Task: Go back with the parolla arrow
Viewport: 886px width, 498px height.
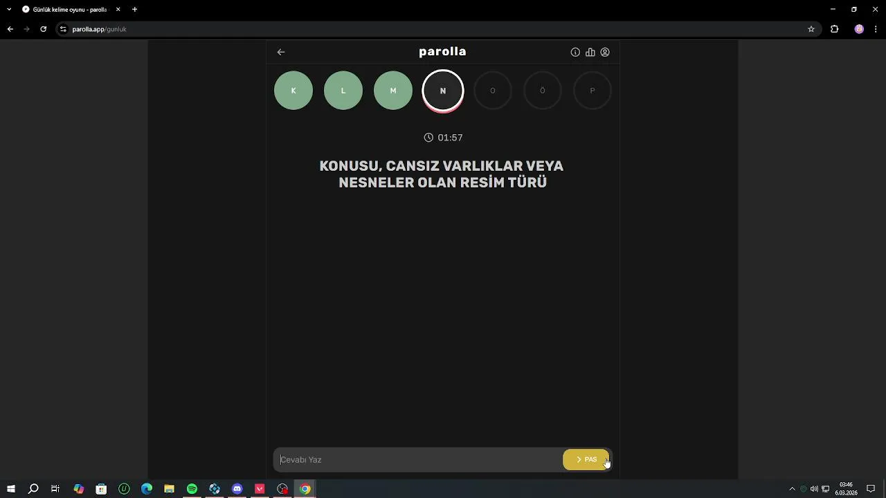Action: 281,52
